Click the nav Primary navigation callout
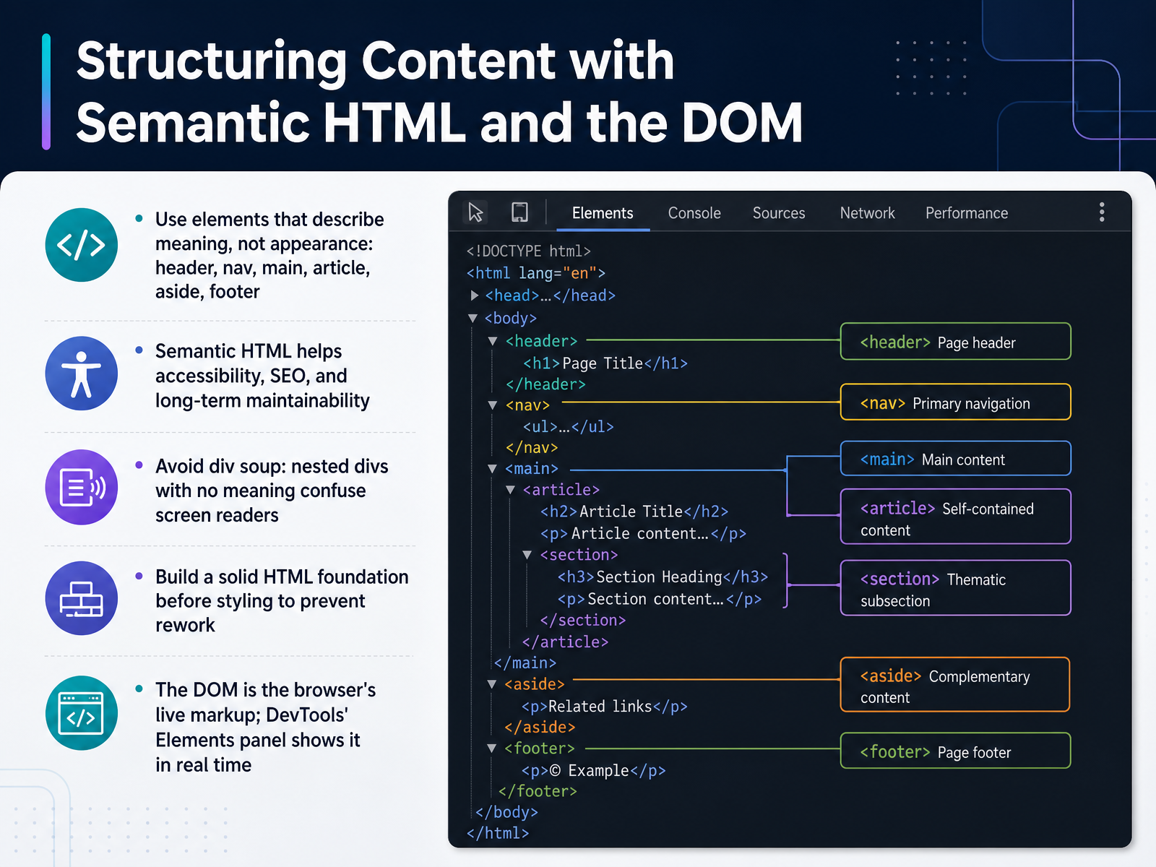The image size is (1156, 867). [955, 402]
